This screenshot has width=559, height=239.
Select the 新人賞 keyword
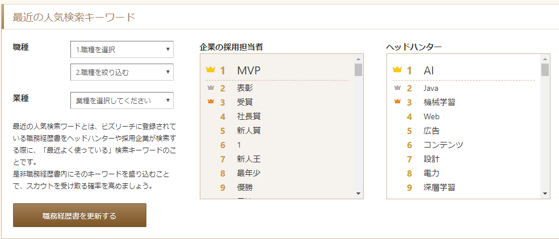(x=249, y=131)
